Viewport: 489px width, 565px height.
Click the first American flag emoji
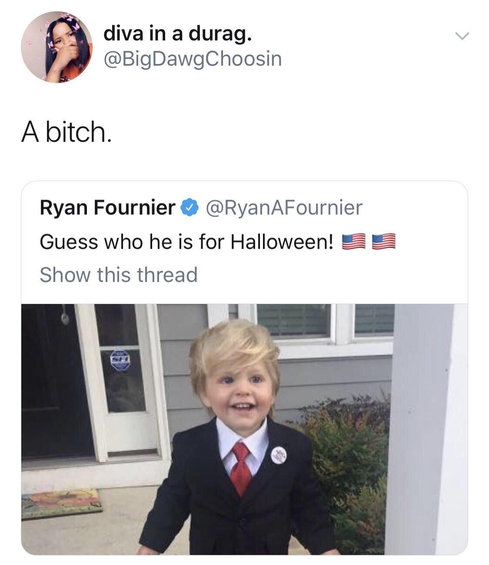click(354, 241)
